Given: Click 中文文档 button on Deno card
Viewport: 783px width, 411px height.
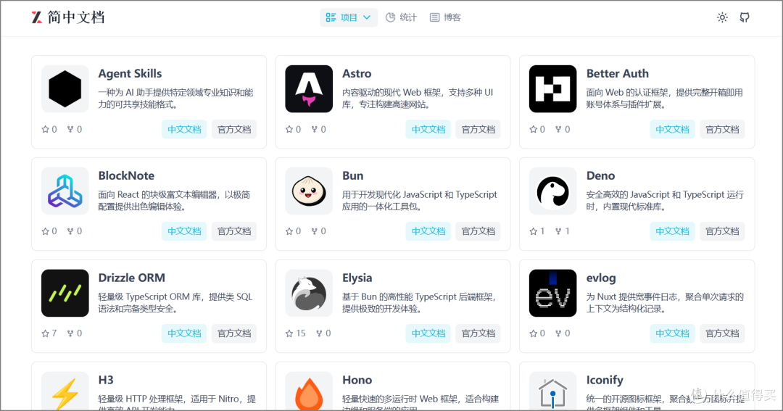Looking at the screenshot, I should tap(672, 231).
